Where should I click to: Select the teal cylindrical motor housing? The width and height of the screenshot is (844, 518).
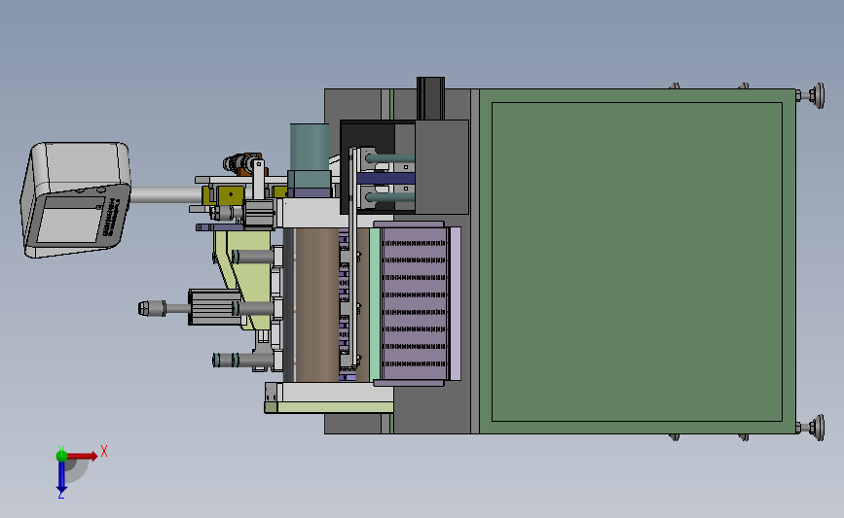click(310, 148)
